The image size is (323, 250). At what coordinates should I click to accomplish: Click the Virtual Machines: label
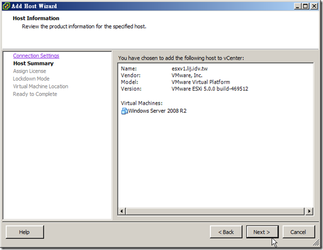142,103
